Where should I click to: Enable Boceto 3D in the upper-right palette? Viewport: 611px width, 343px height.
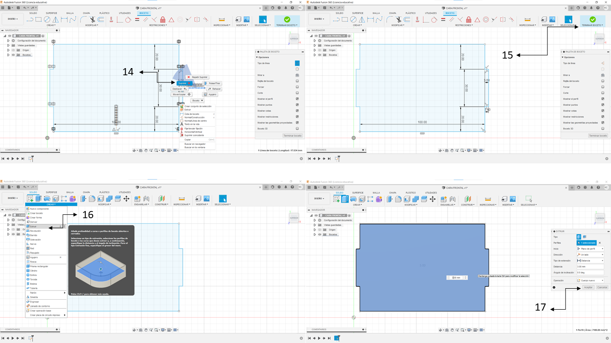point(602,129)
